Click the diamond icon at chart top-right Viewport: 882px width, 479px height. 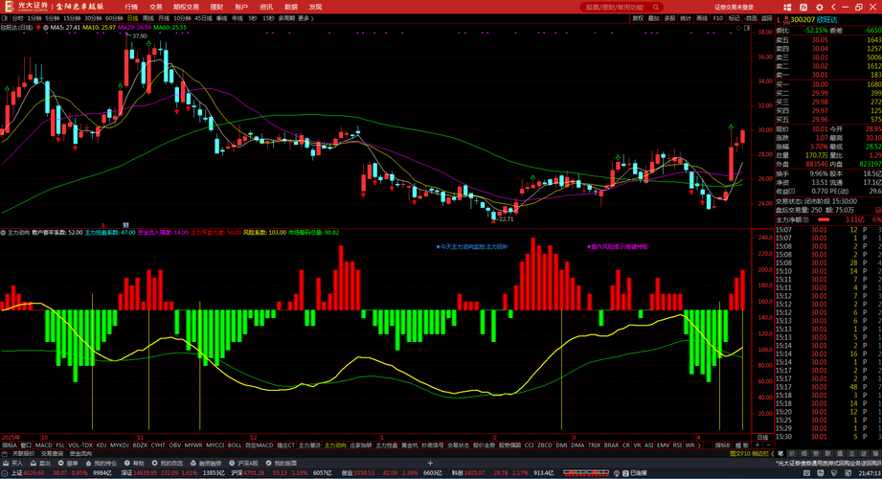(x=738, y=28)
